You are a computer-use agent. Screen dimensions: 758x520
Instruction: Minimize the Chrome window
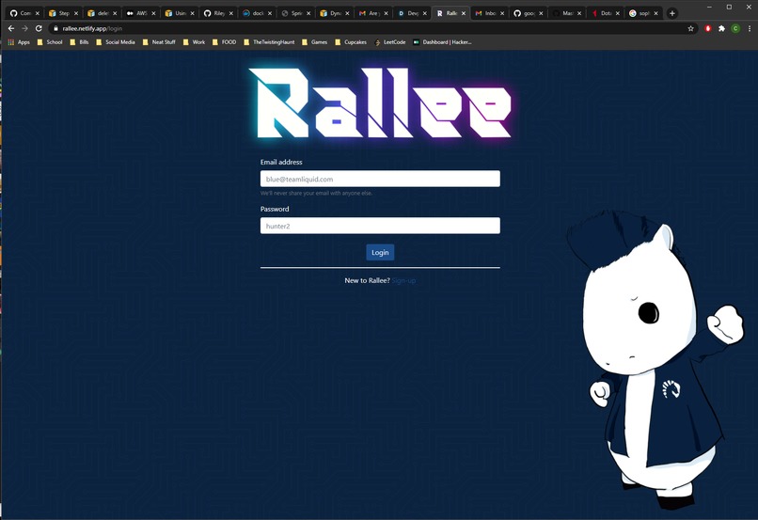[x=710, y=7]
